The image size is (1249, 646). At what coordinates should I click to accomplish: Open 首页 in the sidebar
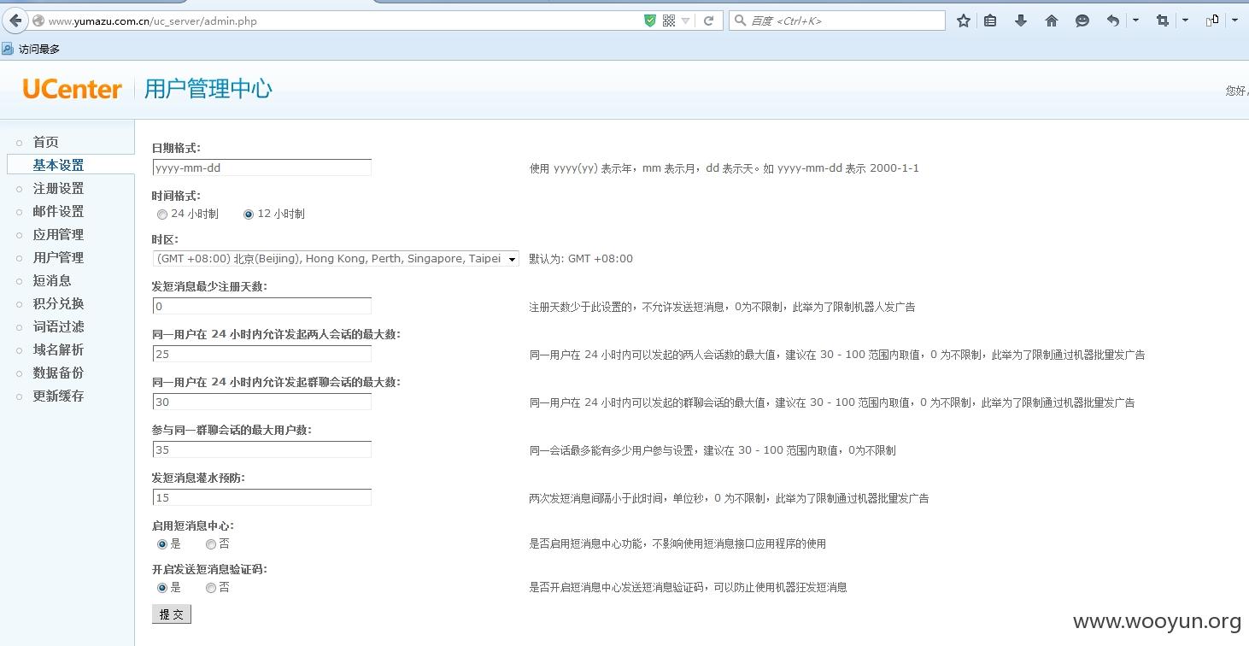pyautogui.click(x=45, y=142)
